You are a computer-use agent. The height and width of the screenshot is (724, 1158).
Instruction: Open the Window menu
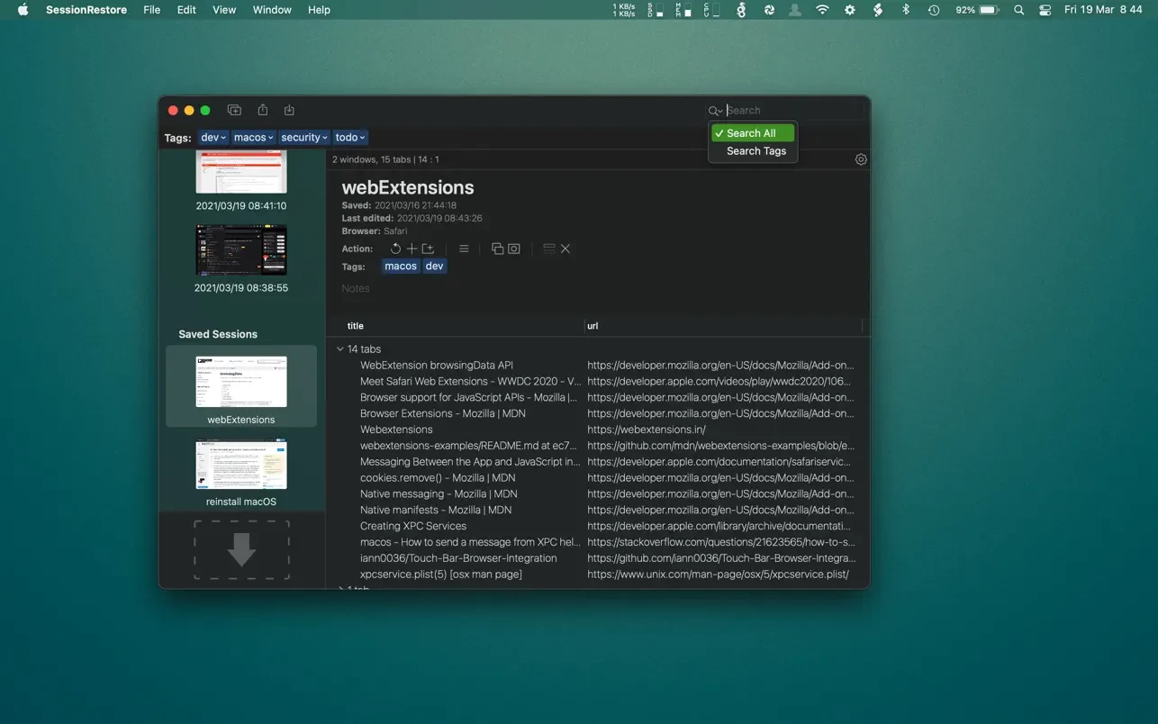click(271, 10)
